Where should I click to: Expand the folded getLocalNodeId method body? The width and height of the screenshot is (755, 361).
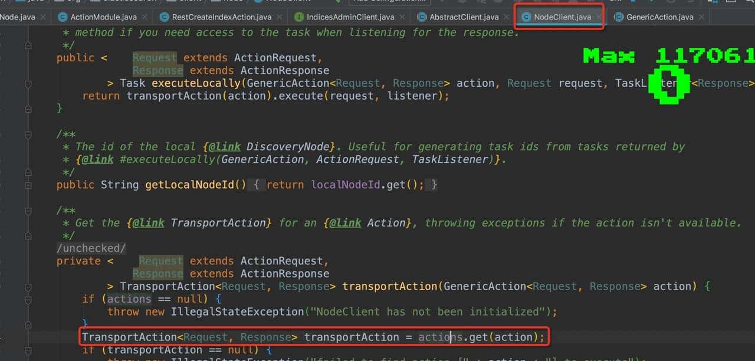tap(29, 185)
